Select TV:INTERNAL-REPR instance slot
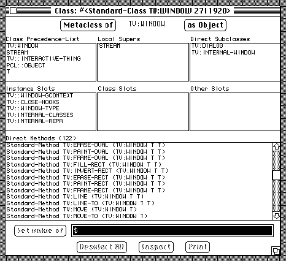Viewport: 286px width, 261px height. [x=34, y=121]
